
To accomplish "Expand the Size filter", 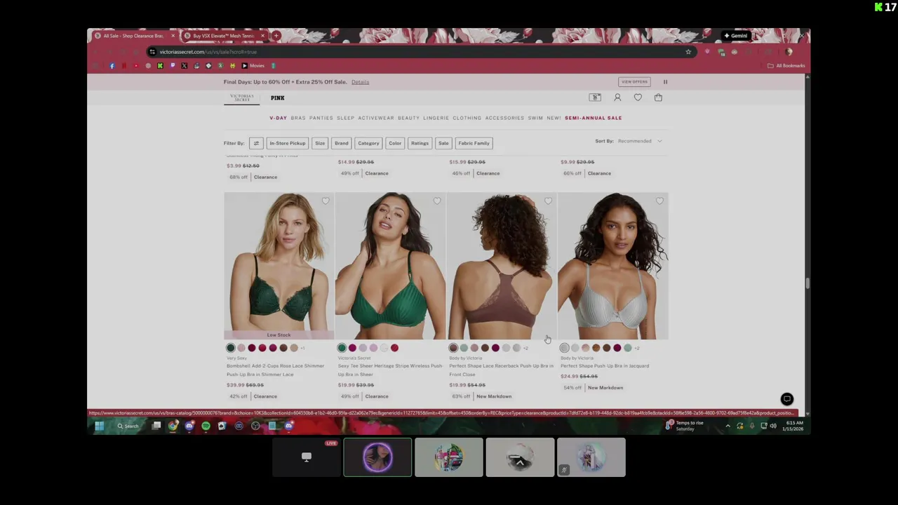I will 320,143.
